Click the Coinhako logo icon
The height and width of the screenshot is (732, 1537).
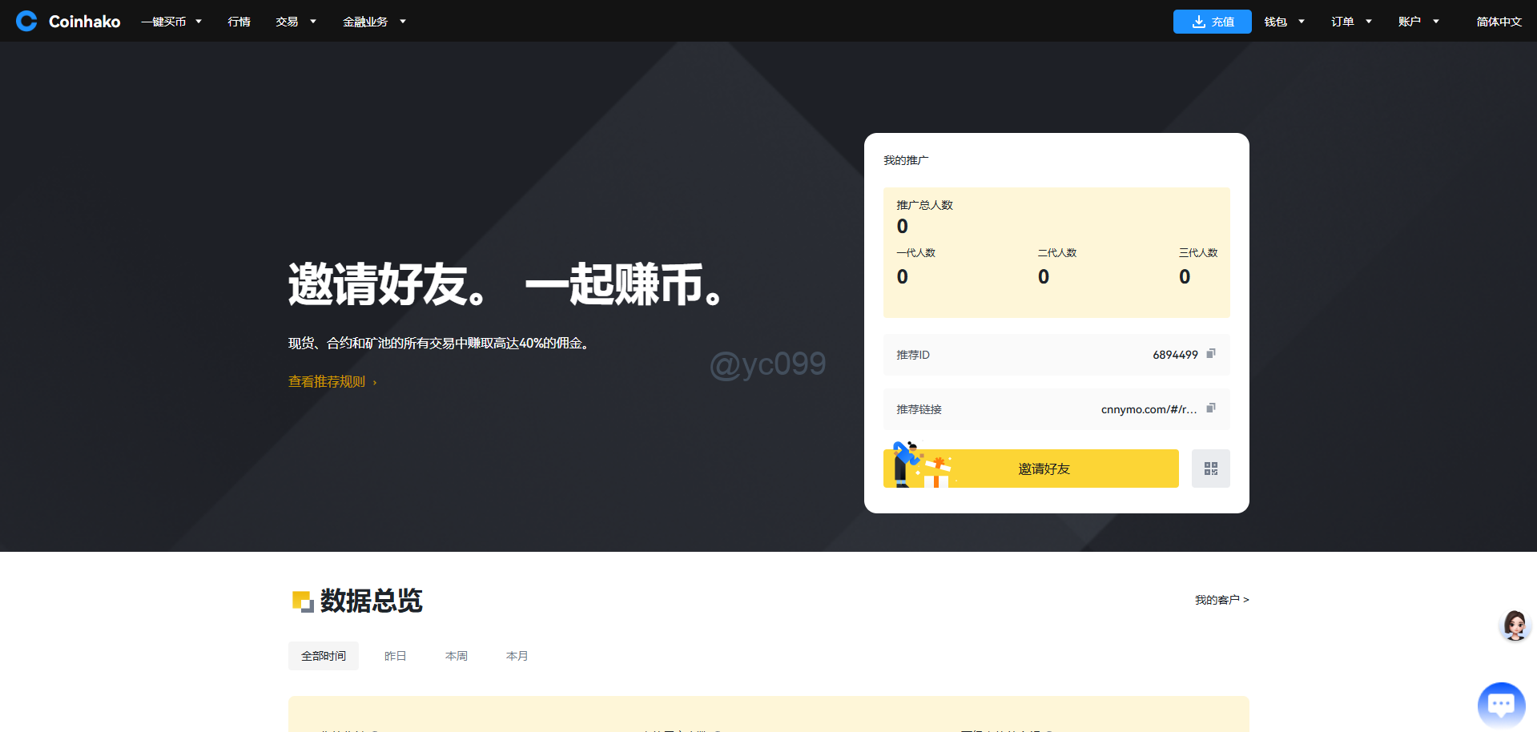click(x=26, y=21)
